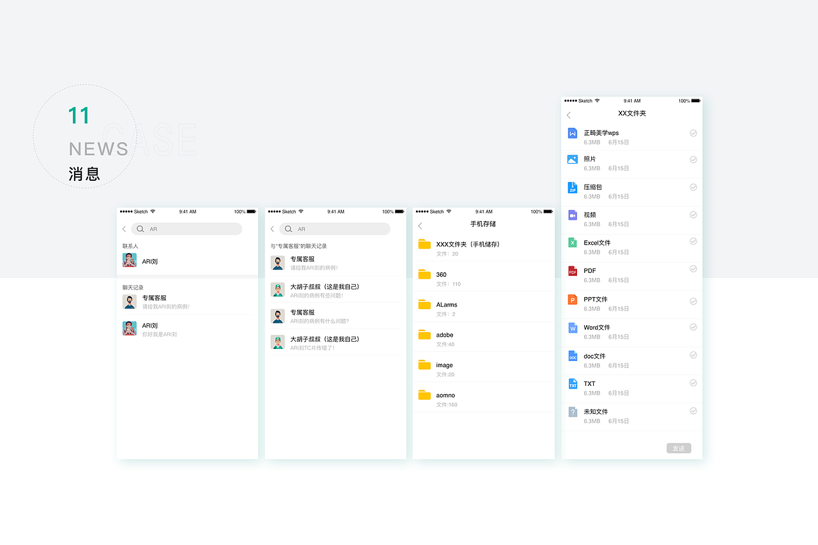Open the ARI刘 chat saying 你好我是ARI刘
Screen dimensions: 818x545
(187, 329)
